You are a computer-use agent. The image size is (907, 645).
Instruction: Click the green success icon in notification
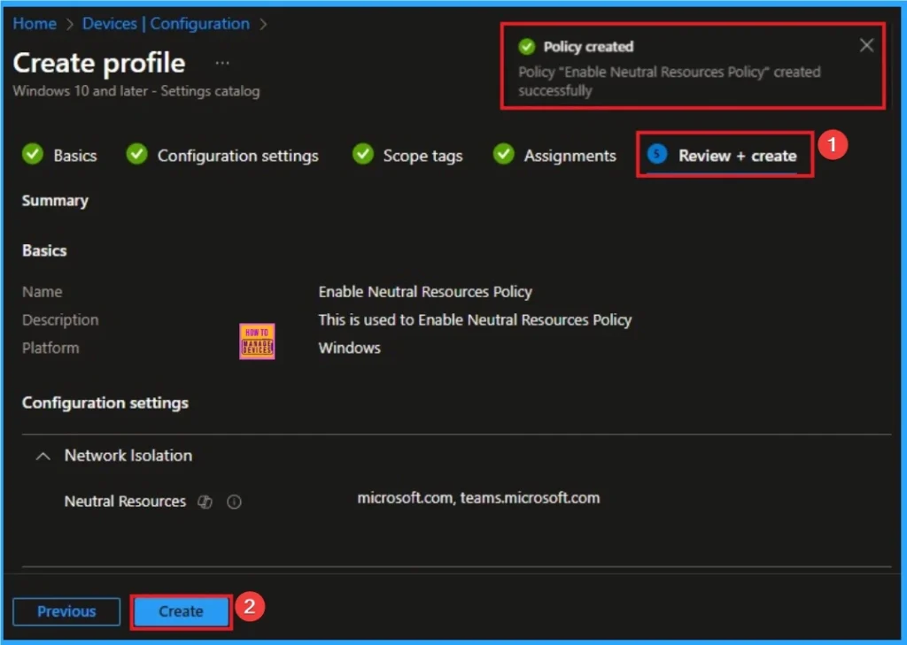pos(527,47)
